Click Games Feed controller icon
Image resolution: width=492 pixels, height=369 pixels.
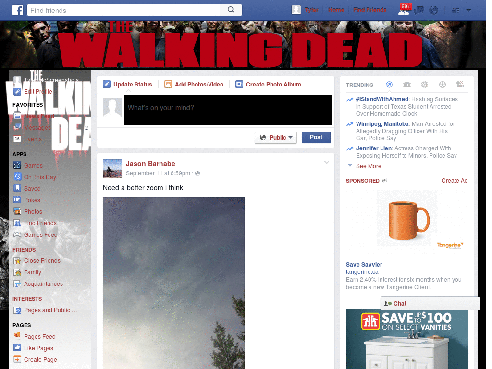click(17, 234)
